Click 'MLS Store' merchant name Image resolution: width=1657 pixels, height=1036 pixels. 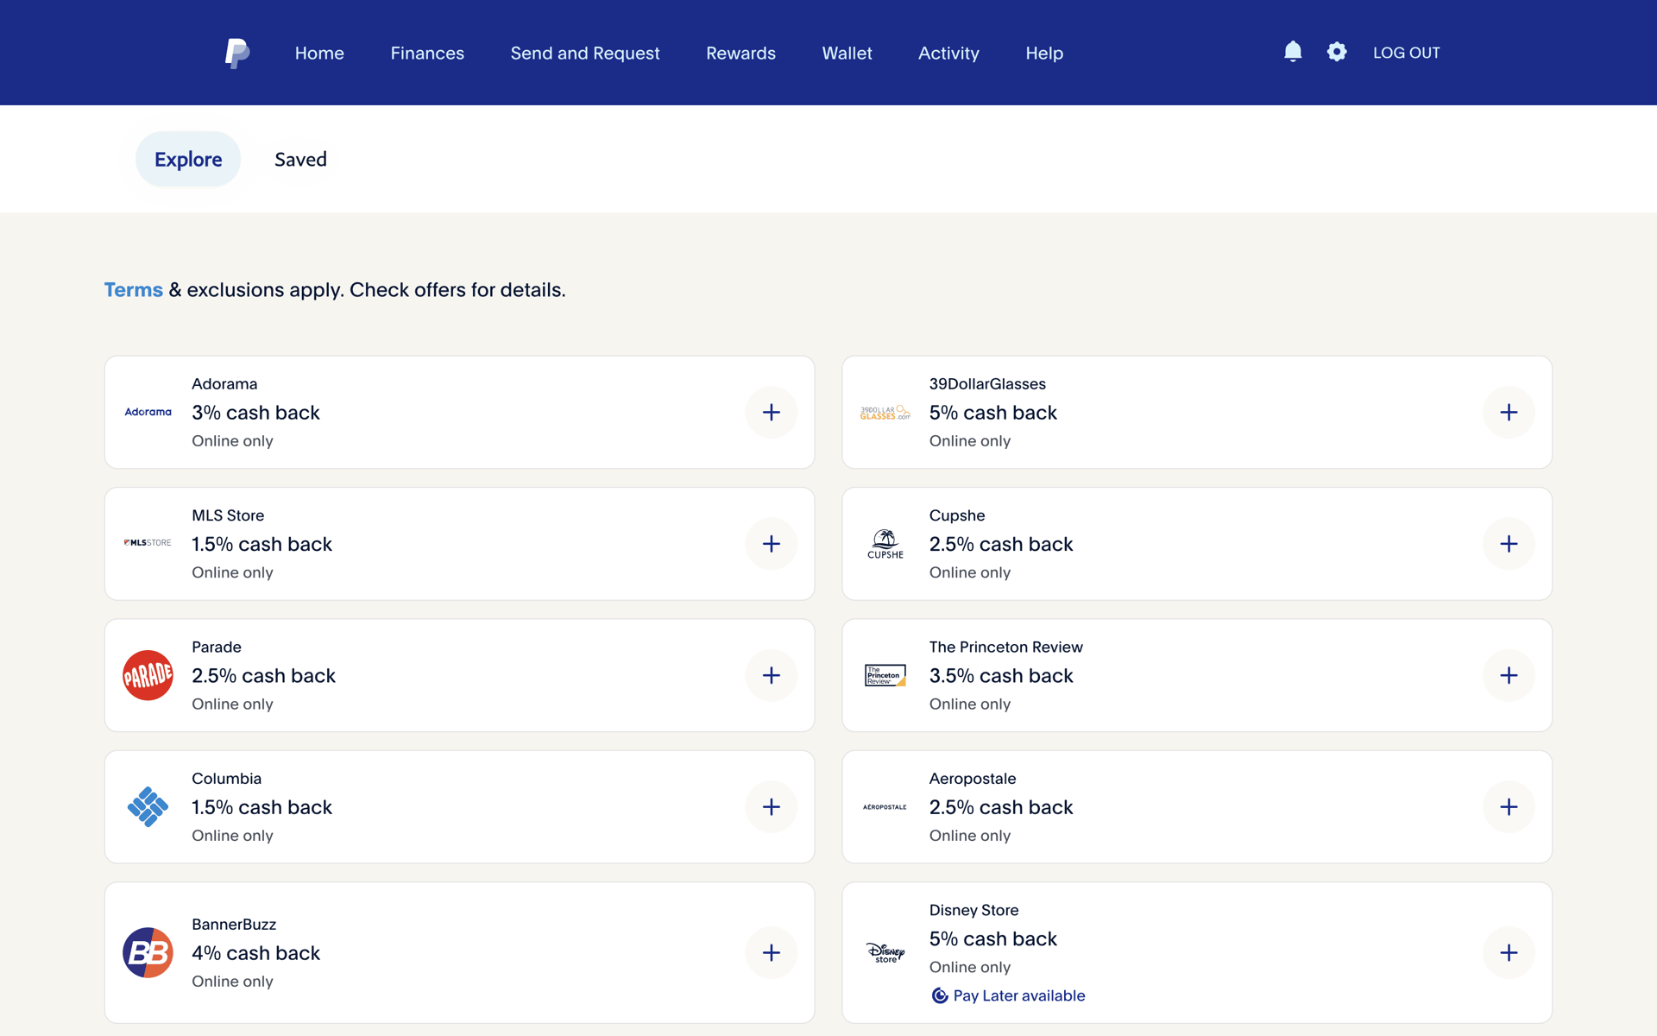pos(228,515)
